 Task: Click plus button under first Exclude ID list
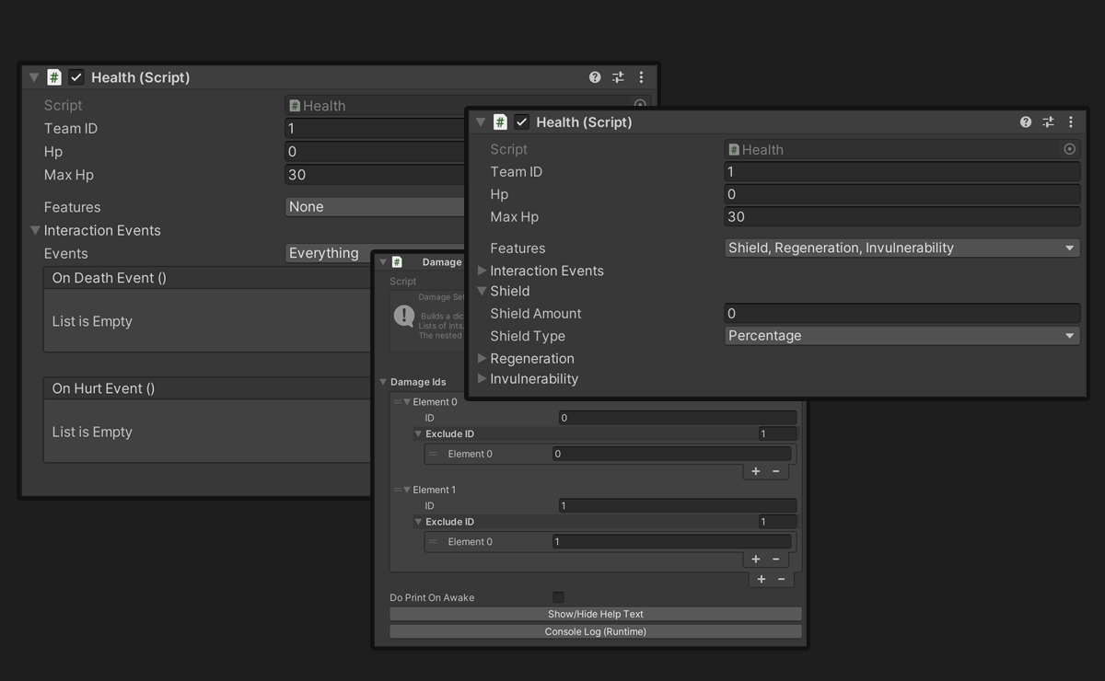point(756,471)
